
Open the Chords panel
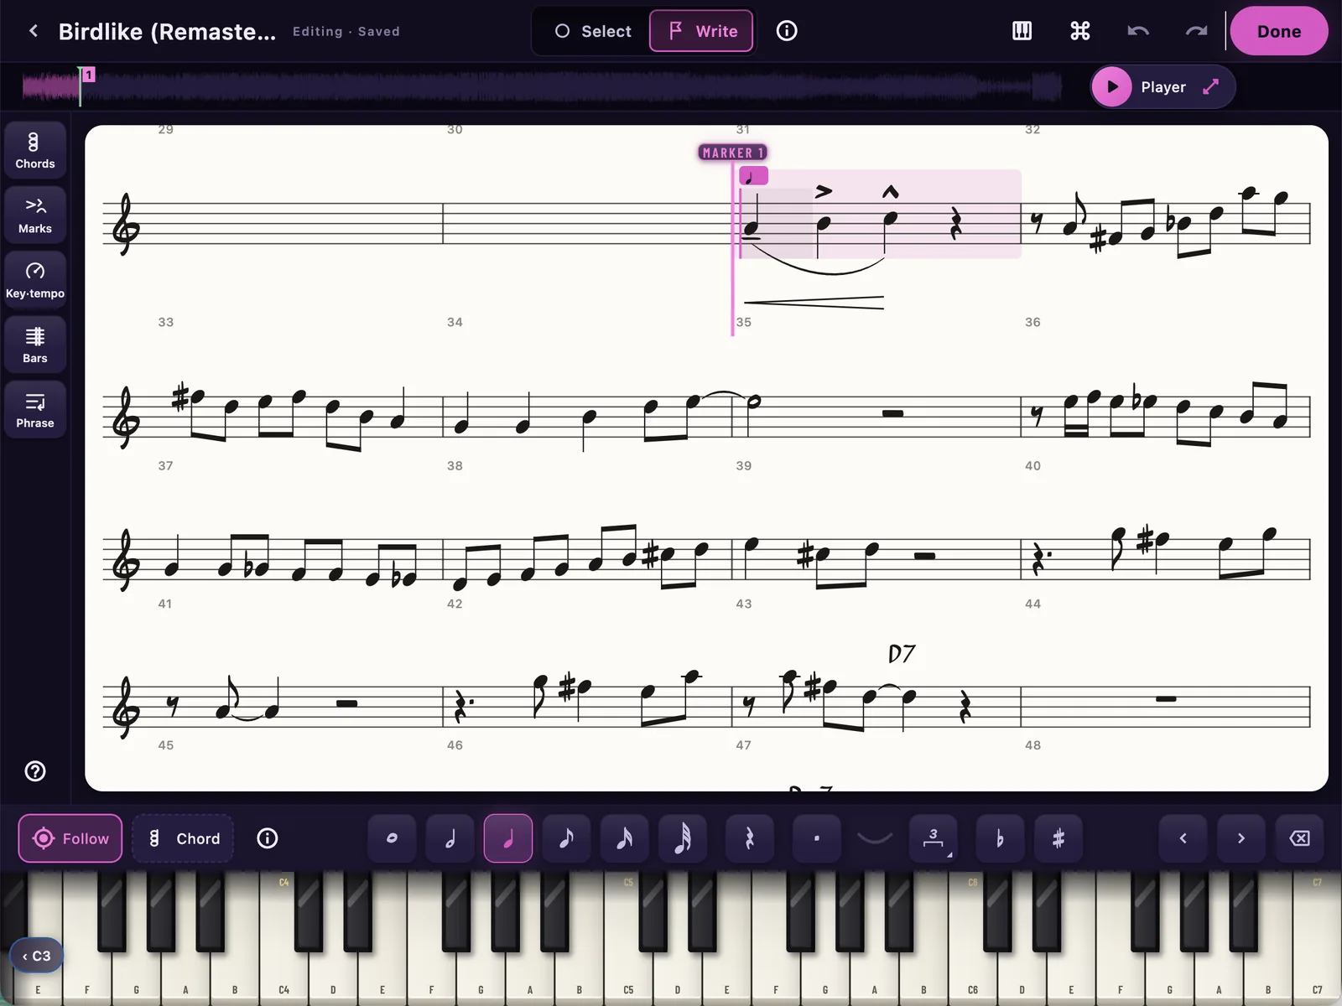pyautogui.click(x=35, y=150)
